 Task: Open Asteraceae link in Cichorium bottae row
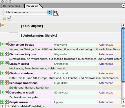[106, 45]
